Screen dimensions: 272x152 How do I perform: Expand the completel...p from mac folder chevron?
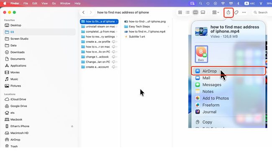[117, 31]
